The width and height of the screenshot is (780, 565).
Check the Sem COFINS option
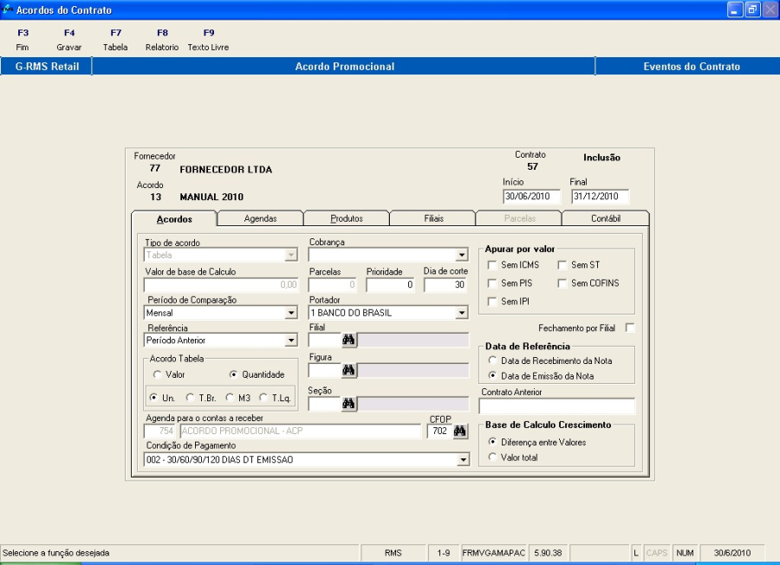coord(562,283)
